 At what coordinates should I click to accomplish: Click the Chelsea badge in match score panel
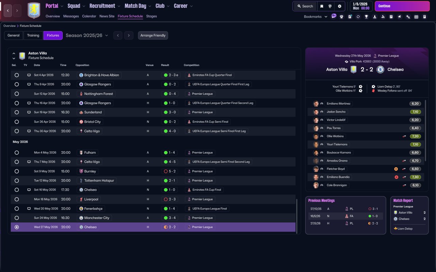[380, 69]
